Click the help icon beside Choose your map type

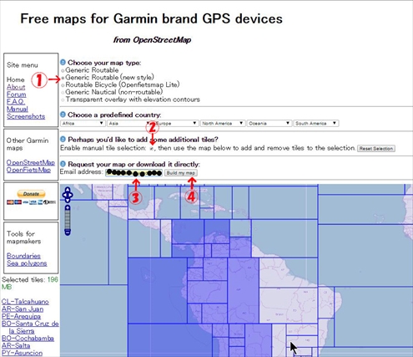tap(63, 63)
